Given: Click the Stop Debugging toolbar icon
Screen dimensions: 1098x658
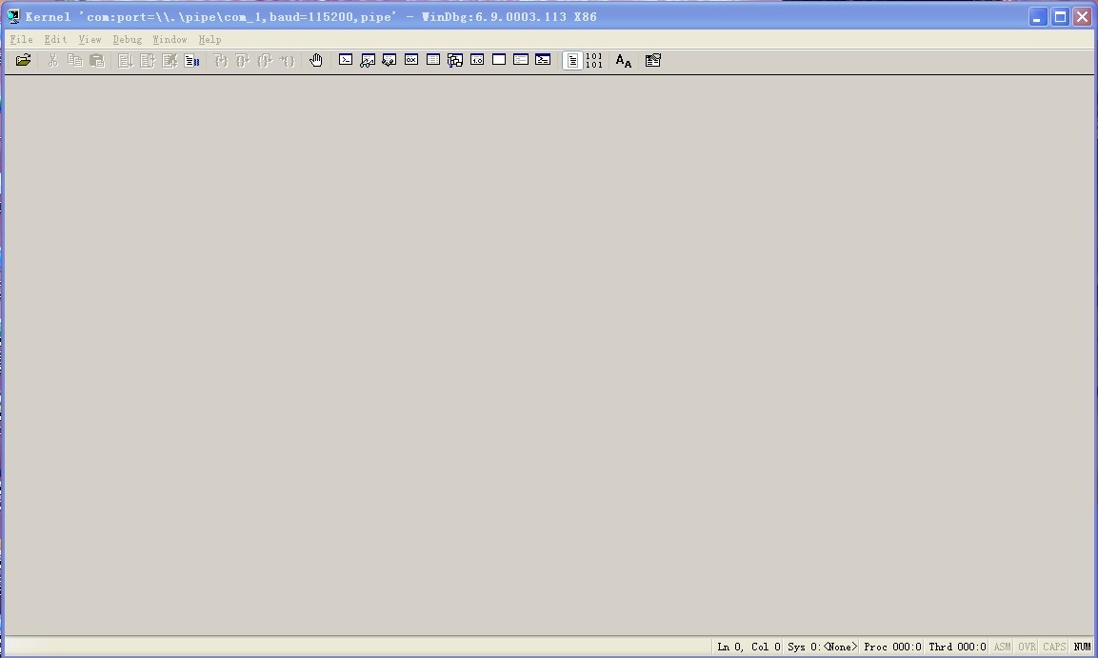Looking at the screenshot, I should coord(170,60).
